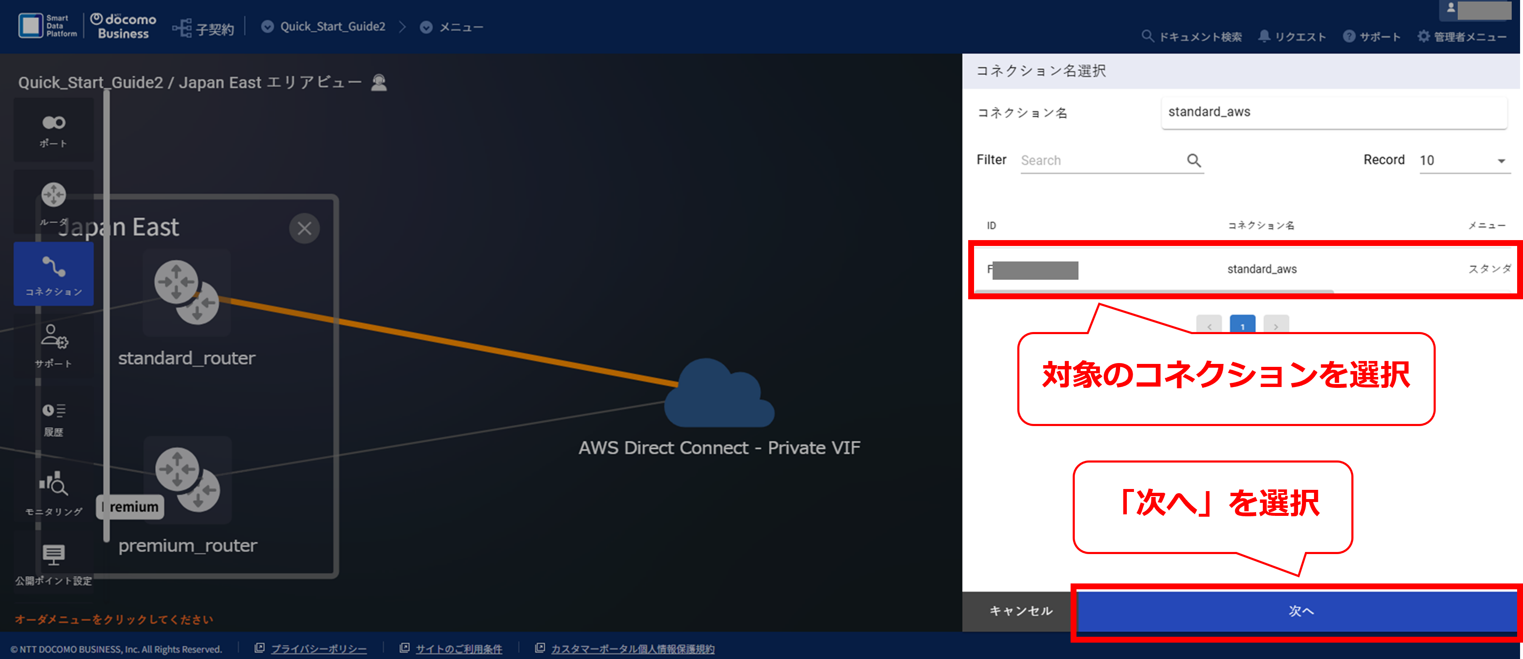Open the コネクション sidebar item
This screenshot has height=659, width=1523.
(x=54, y=274)
